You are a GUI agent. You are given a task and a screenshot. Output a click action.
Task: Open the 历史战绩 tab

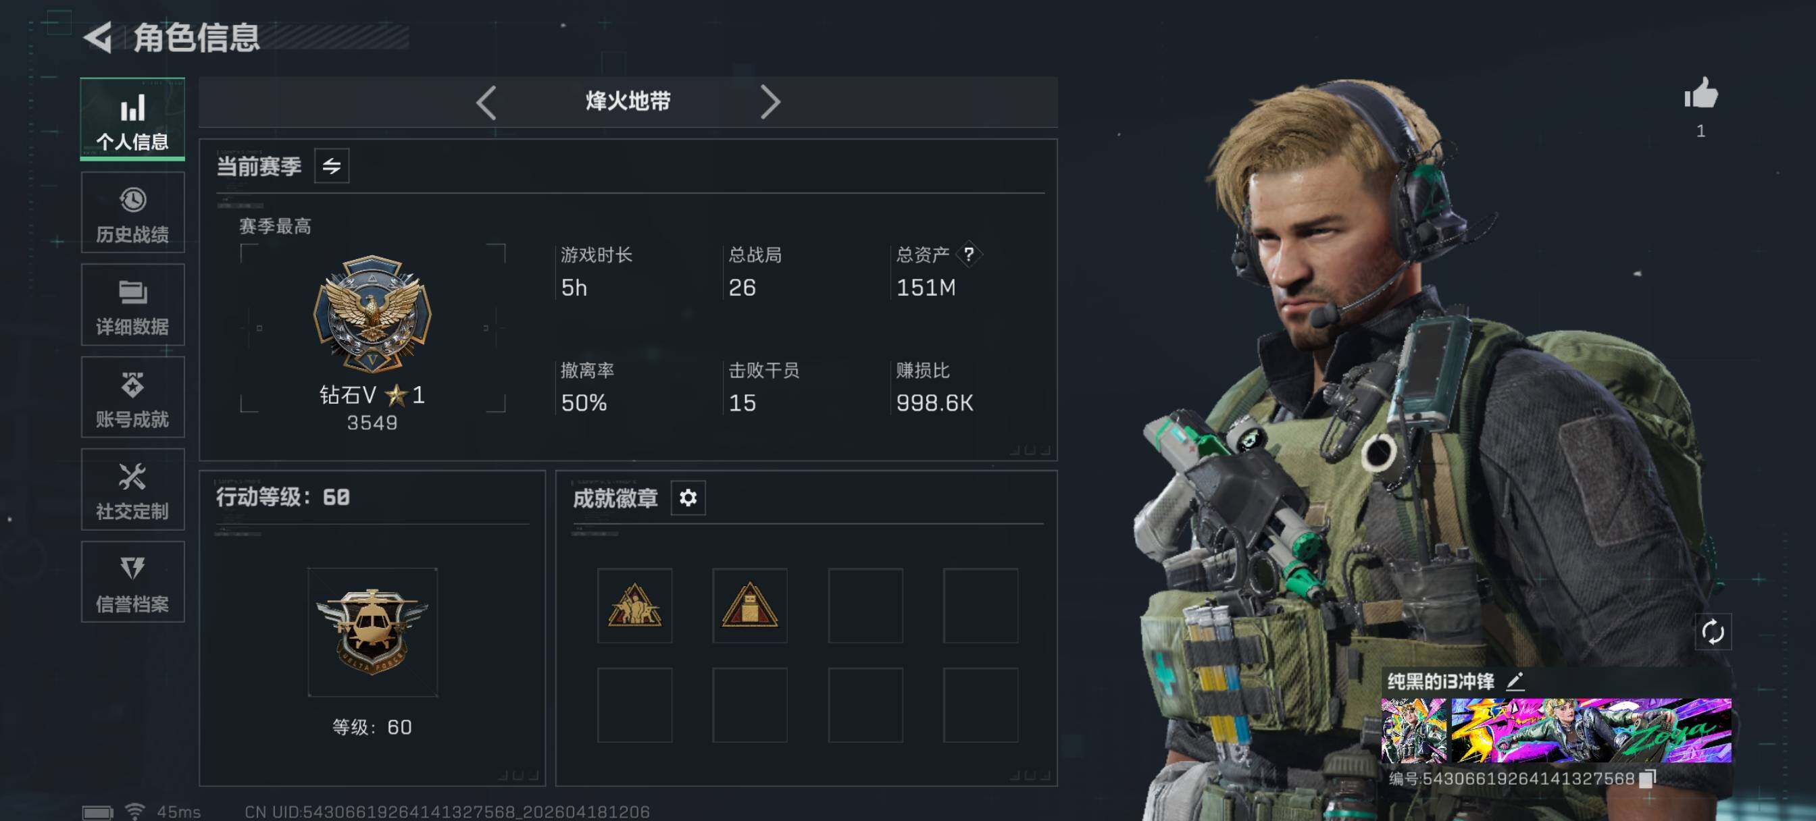[132, 213]
